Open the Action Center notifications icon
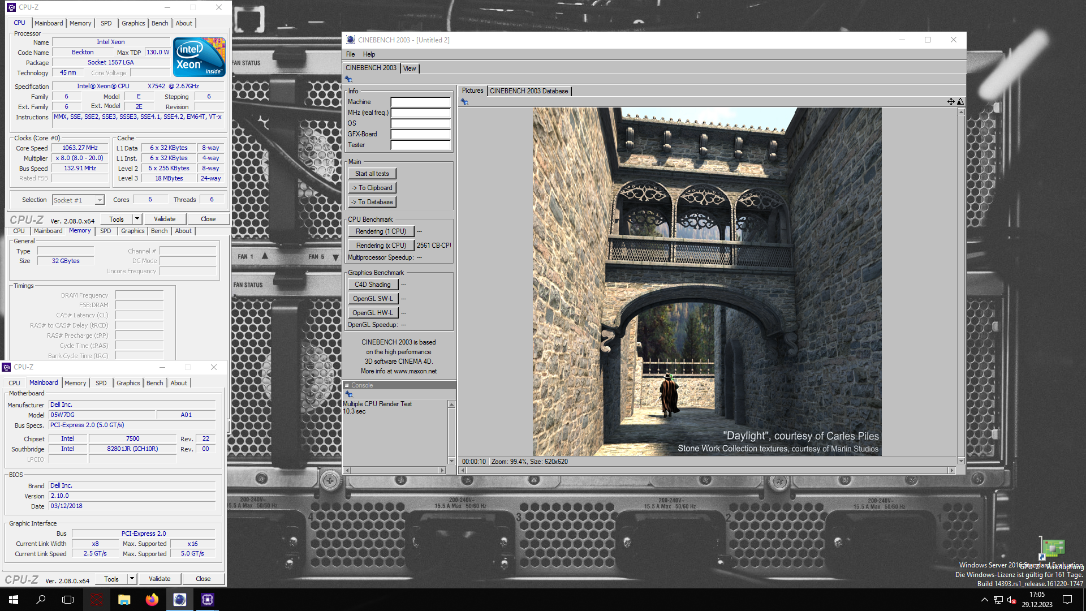The image size is (1086, 611). tap(1067, 600)
